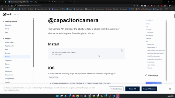This screenshot has width=175, height=98.
Task: Click the GitHub icon beside Edit this page
Action: point(146,75)
